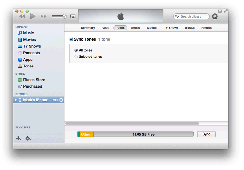Eject Mark's iPhone using eject icon
Image resolution: width=244 pixels, height=170 pixels.
pyautogui.click(x=61, y=100)
